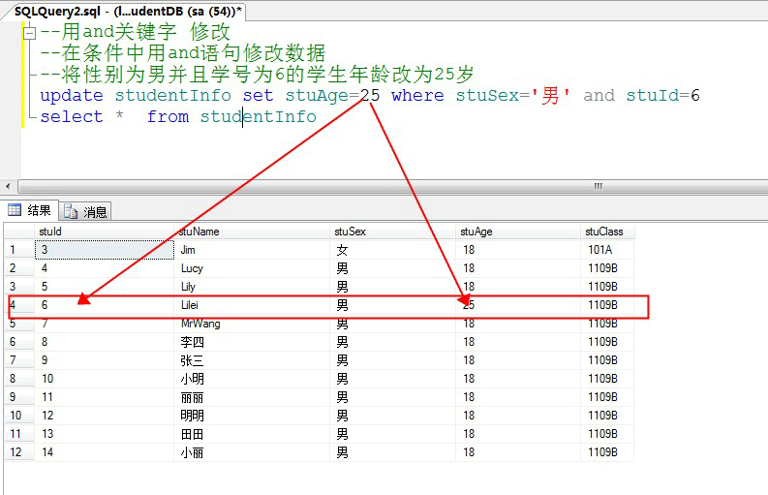This screenshot has width=768, height=495.
Task: Click the stuName column header
Action: click(252, 232)
